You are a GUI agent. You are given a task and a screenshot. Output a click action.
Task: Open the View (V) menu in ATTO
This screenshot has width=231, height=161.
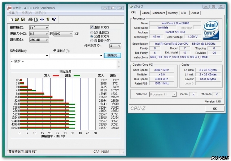[27, 13]
